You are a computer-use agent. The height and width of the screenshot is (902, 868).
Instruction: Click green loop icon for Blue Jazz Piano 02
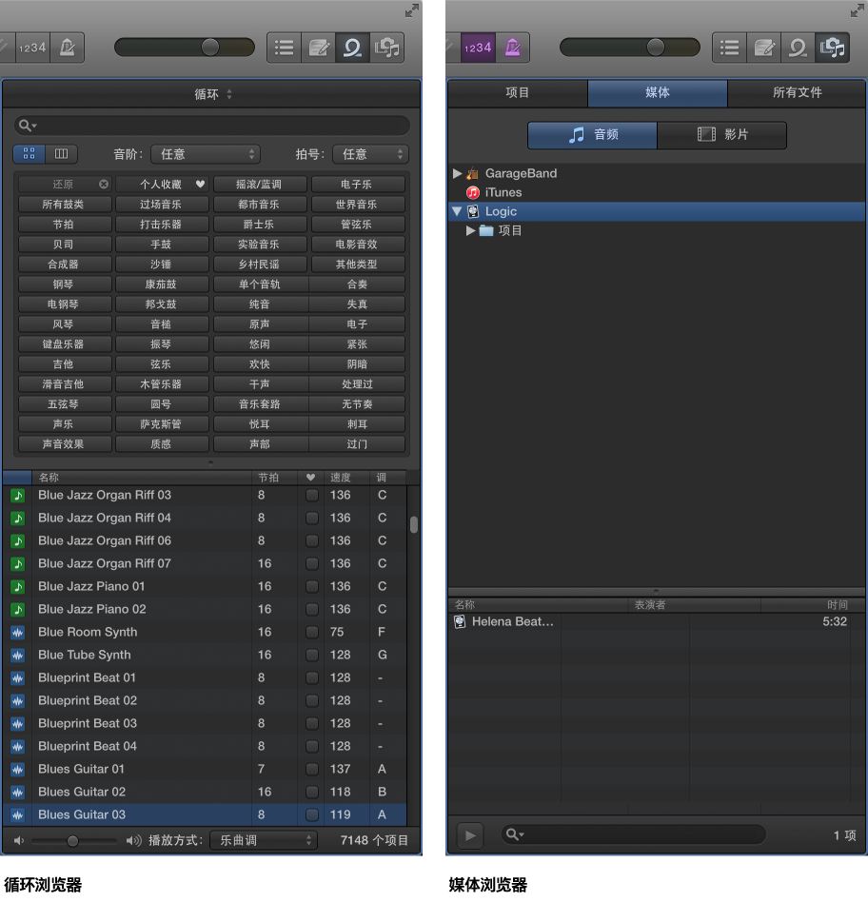(18, 609)
